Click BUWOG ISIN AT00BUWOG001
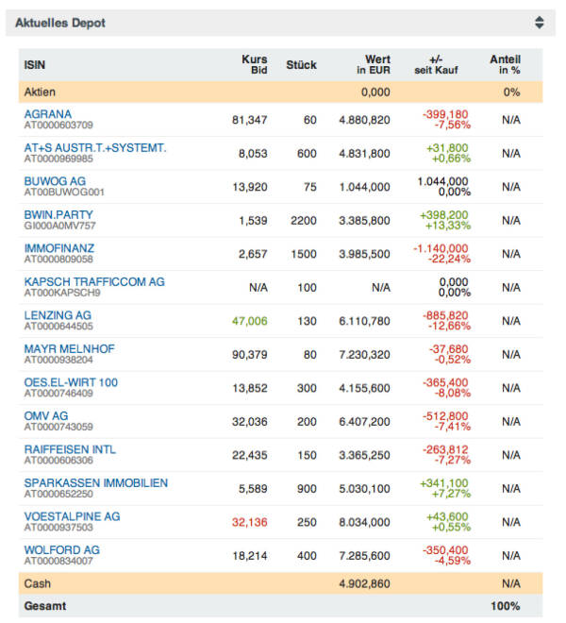This screenshot has height=623, width=566. click(x=64, y=193)
